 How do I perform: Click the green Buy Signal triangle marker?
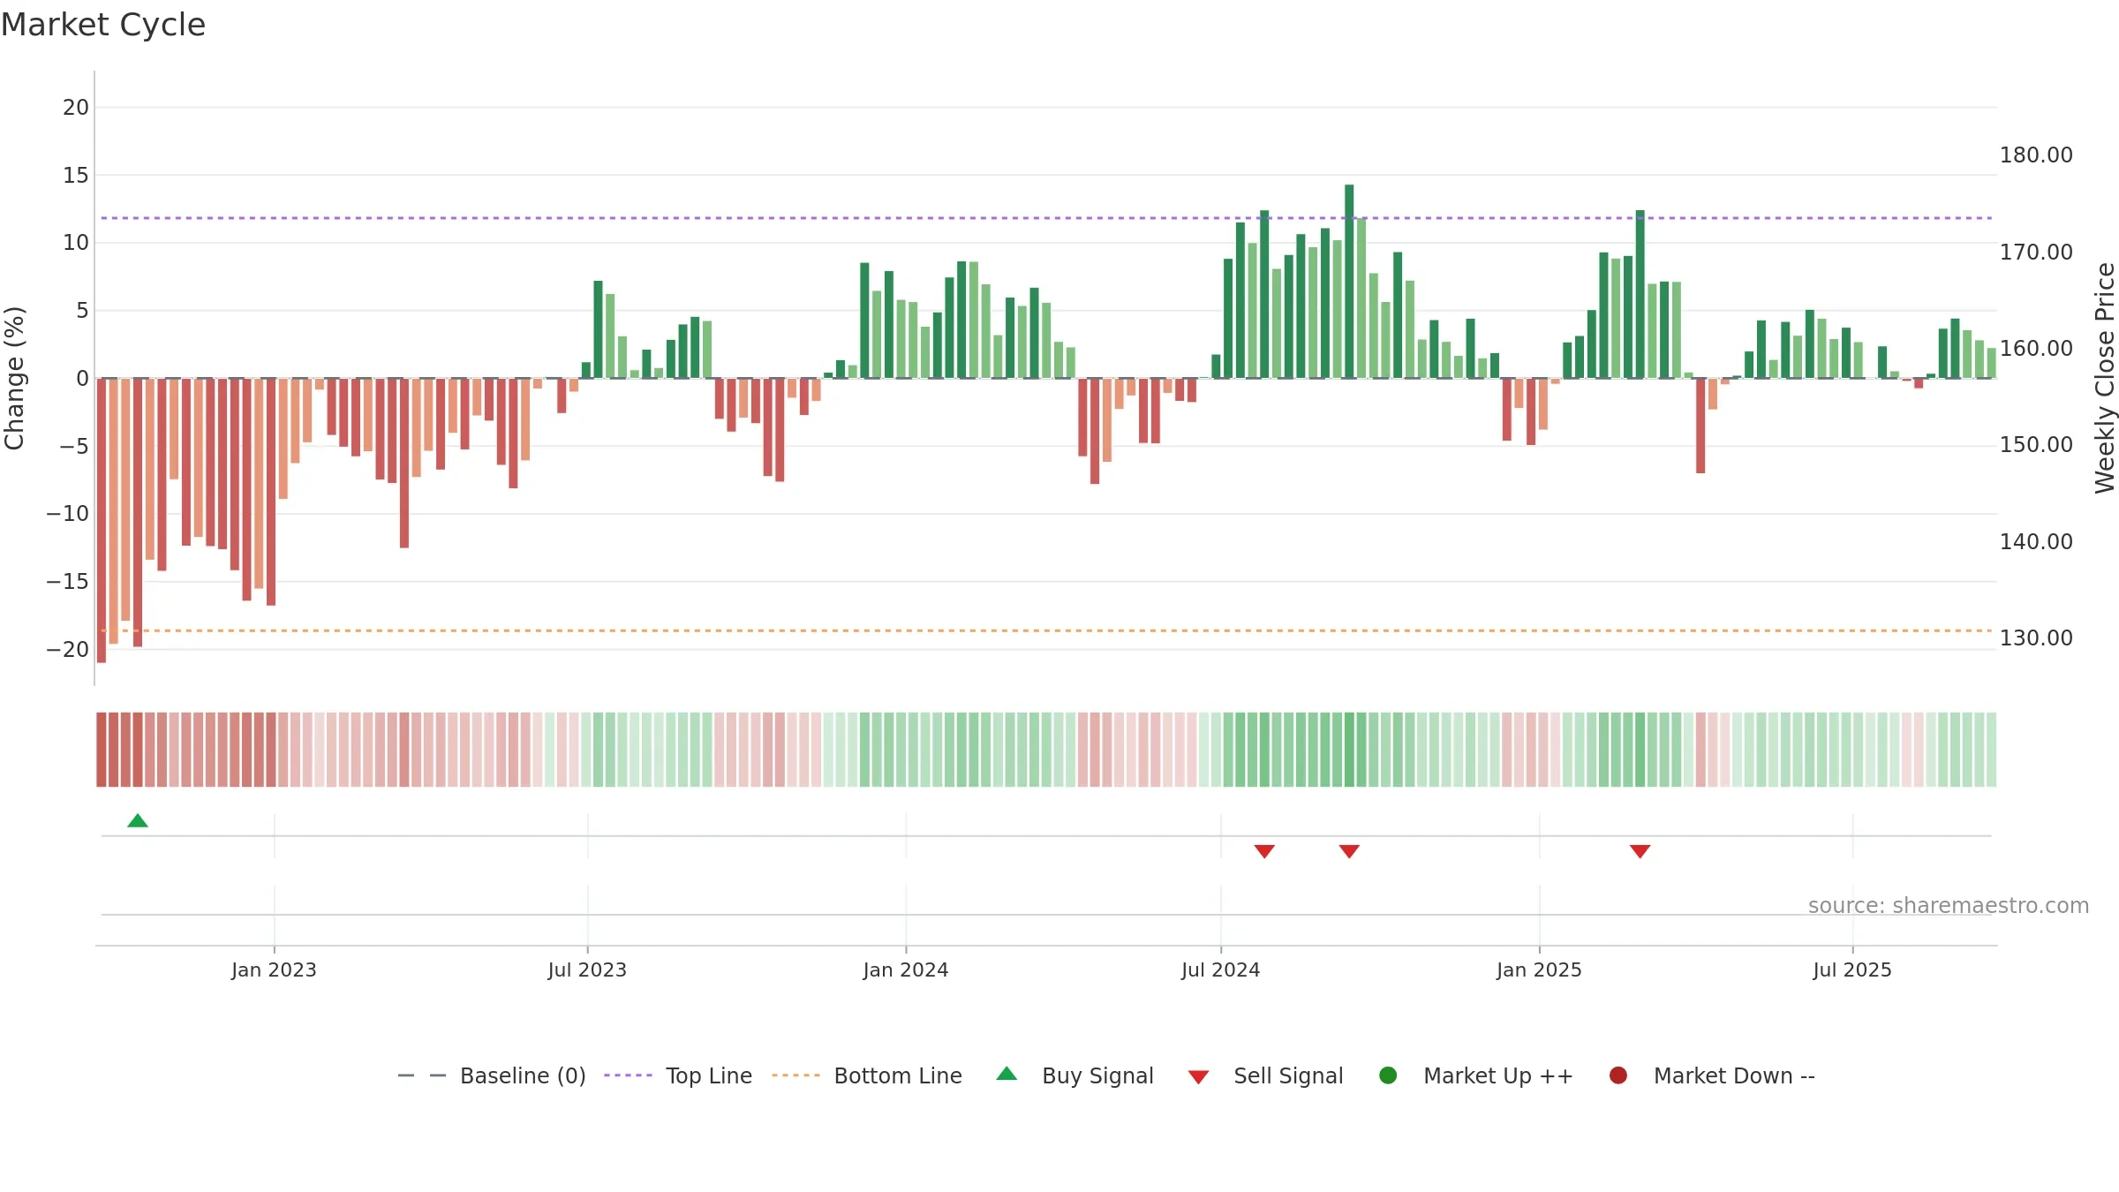pos(138,820)
